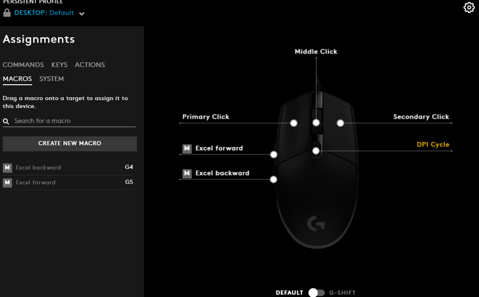Viewport: 479px width, 297px height.
Task: Click the DPI Cycle label
Action: click(x=433, y=144)
